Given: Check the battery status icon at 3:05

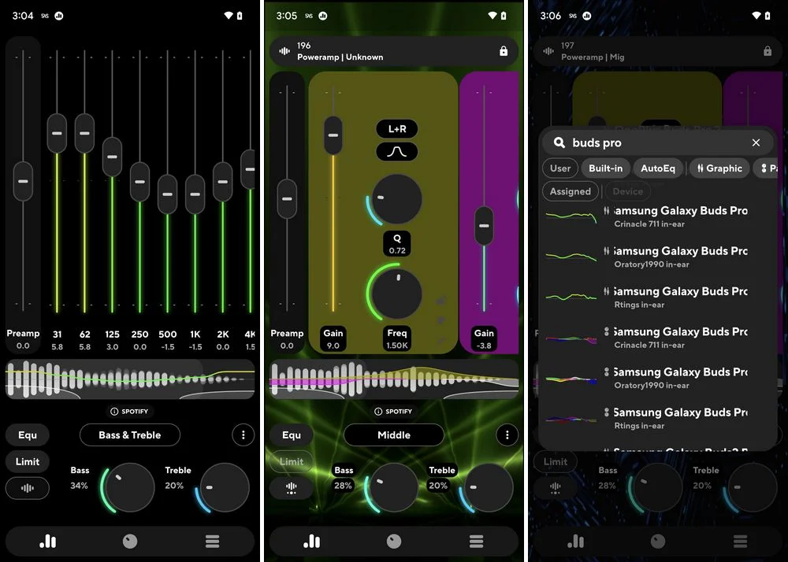Looking at the screenshot, I should pyautogui.click(x=504, y=16).
